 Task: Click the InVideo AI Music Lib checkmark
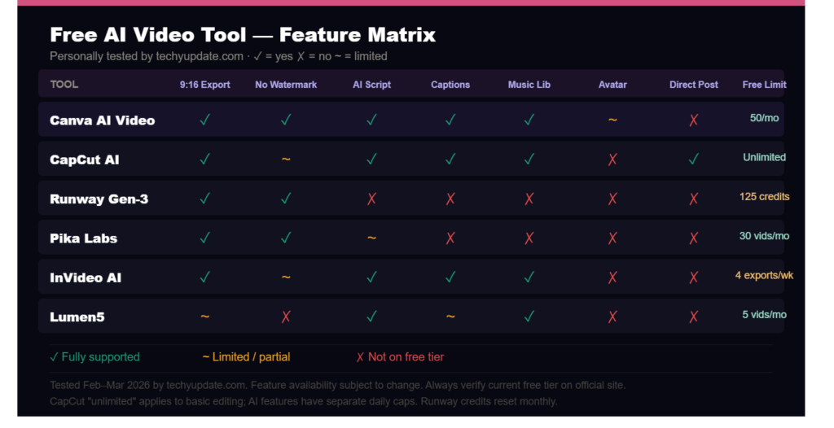pos(529,277)
